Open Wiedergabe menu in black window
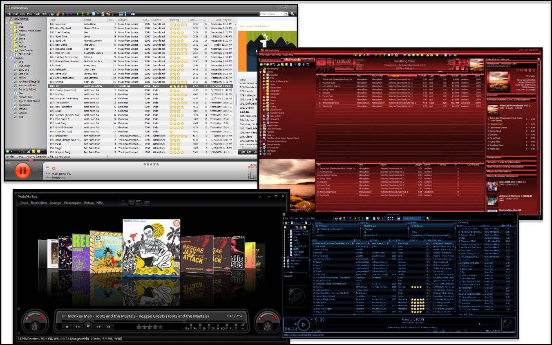 pyautogui.click(x=73, y=203)
